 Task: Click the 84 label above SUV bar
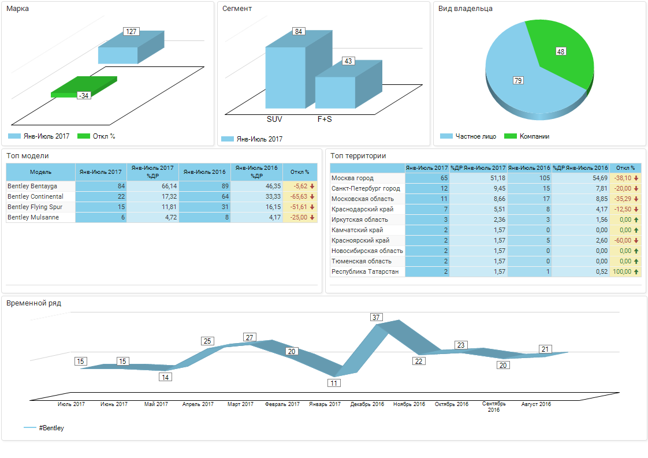pyautogui.click(x=299, y=31)
